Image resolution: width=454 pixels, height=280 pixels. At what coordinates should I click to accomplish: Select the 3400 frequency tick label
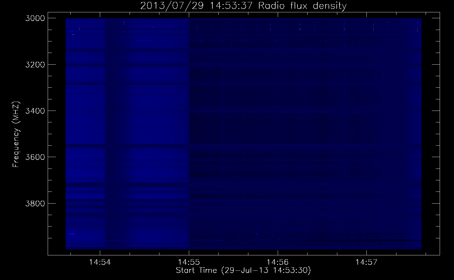(x=35, y=111)
